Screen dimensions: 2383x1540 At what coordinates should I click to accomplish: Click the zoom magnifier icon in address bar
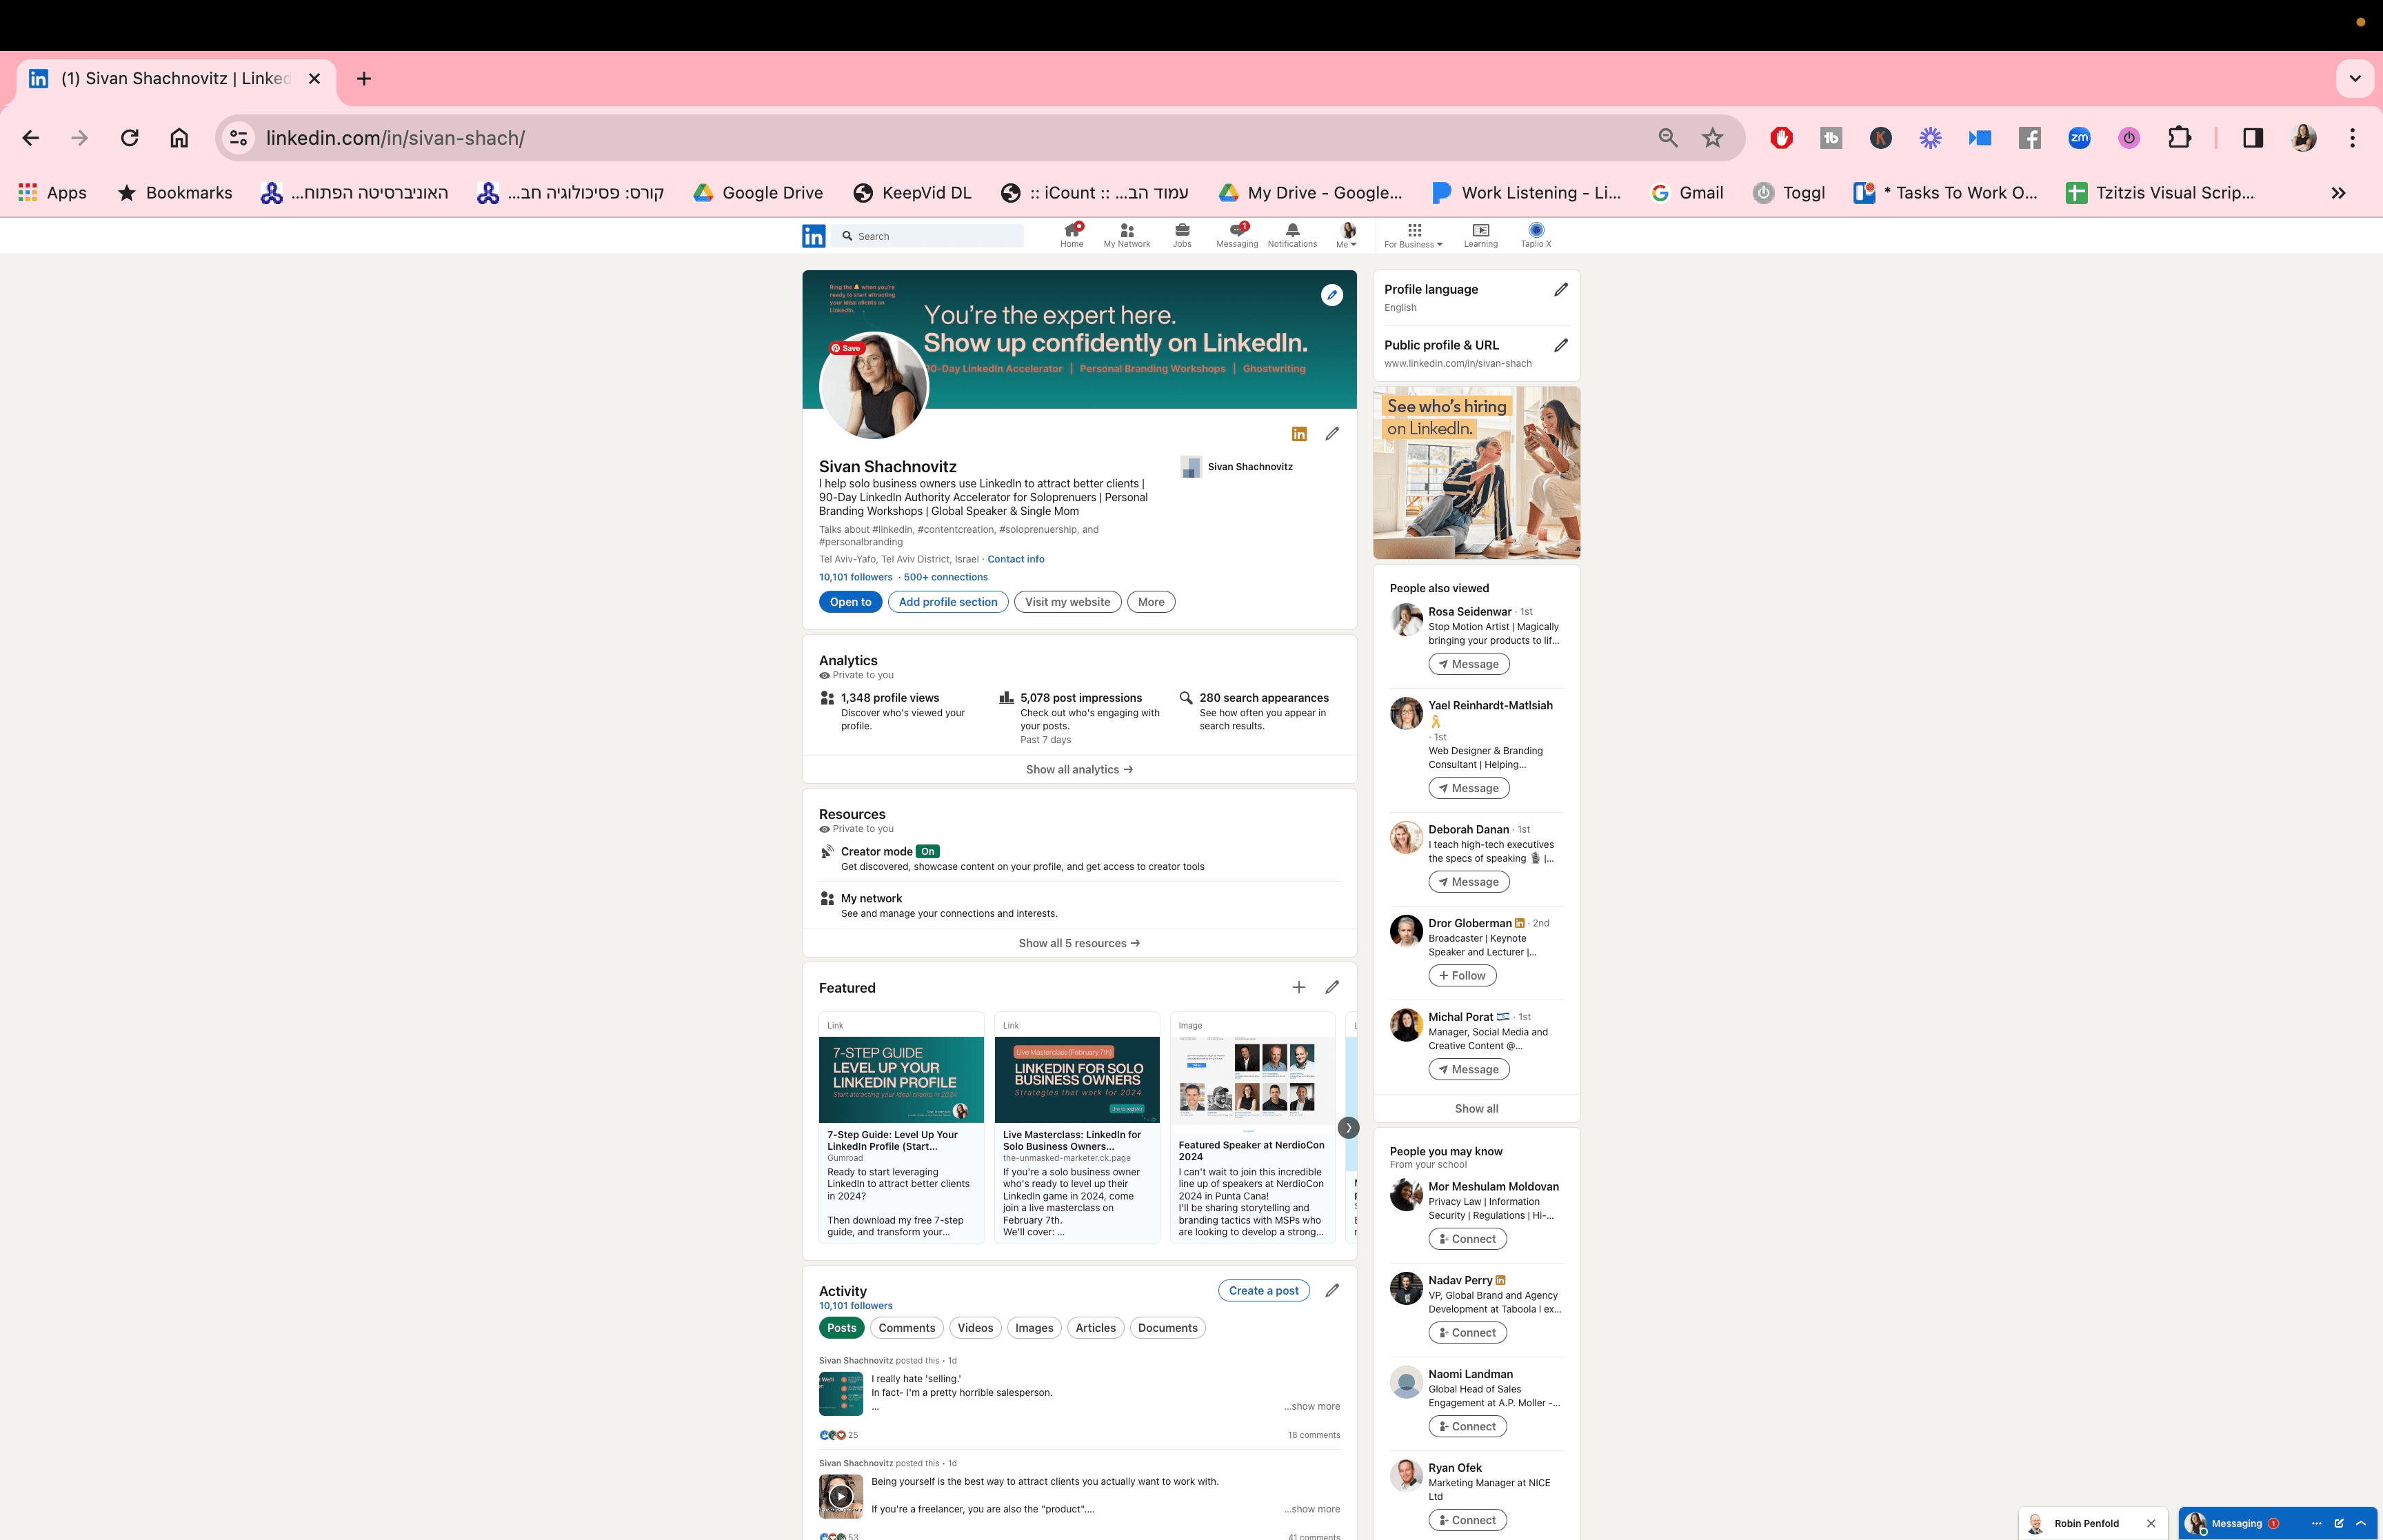[1668, 138]
